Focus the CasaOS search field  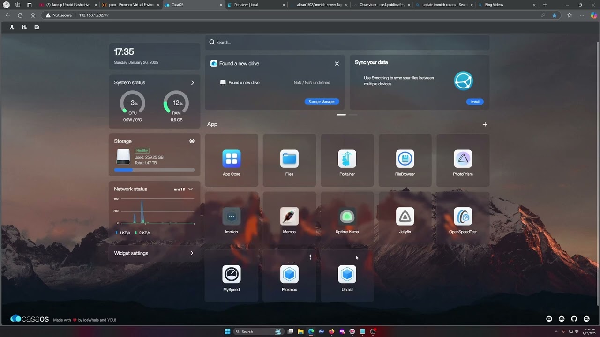click(347, 42)
